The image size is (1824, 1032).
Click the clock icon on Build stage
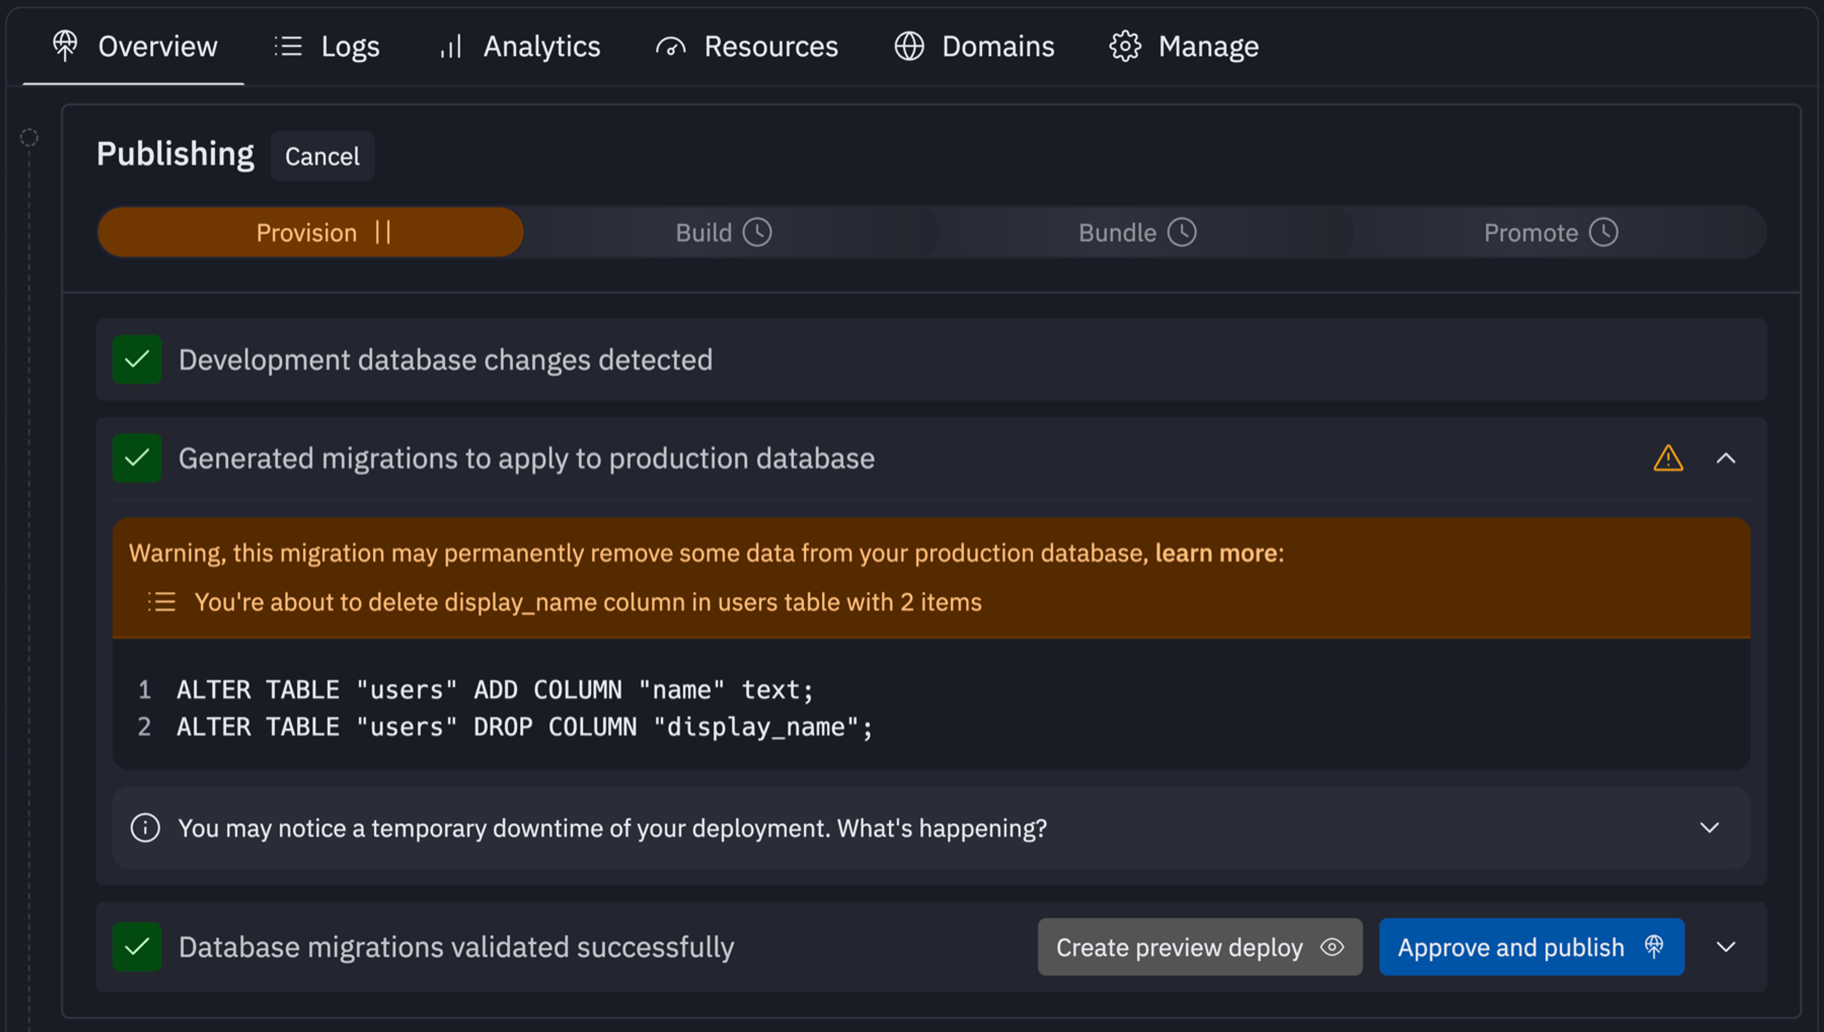(x=757, y=233)
